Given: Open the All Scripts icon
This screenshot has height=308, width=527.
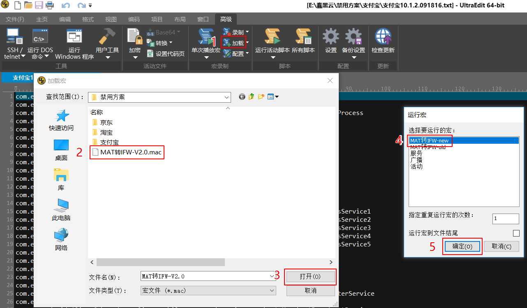Looking at the screenshot, I should (303, 37).
